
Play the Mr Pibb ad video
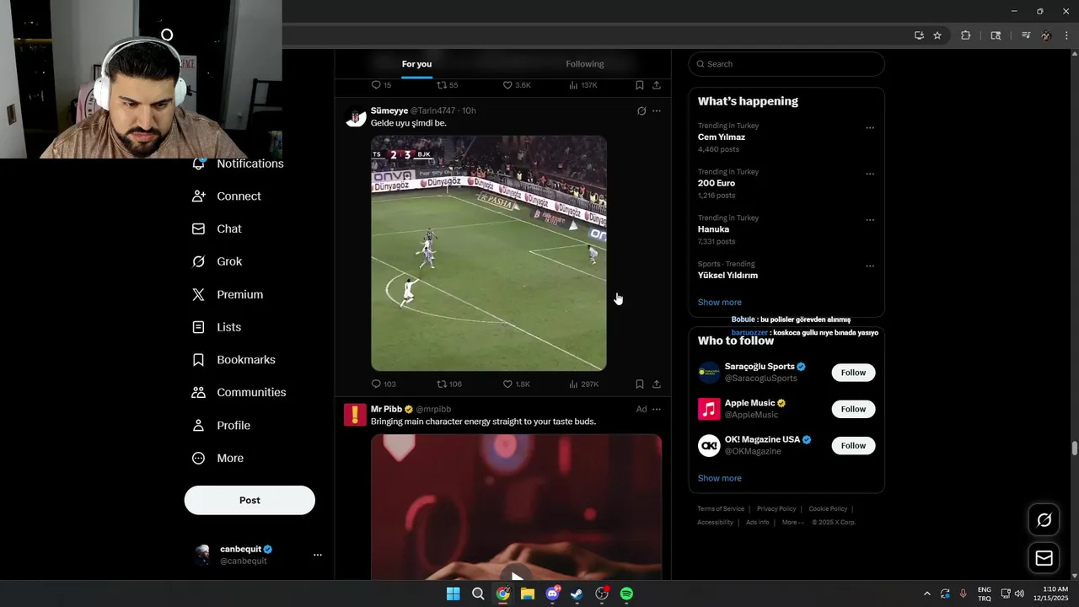pyautogui.click(x=516, y=577)
